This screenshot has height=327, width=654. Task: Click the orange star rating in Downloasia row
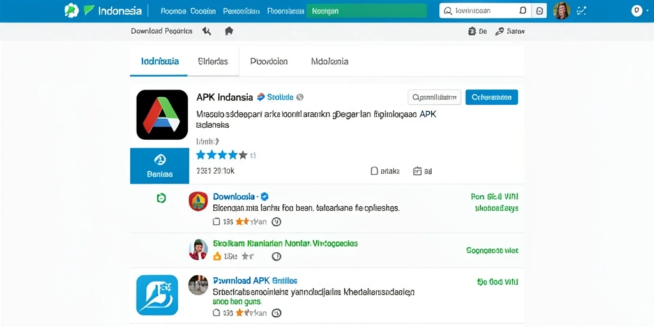(x=242, y=222)
